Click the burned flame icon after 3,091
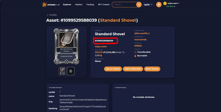The width and height of the screenshot is (221, 112). [101, 56]
